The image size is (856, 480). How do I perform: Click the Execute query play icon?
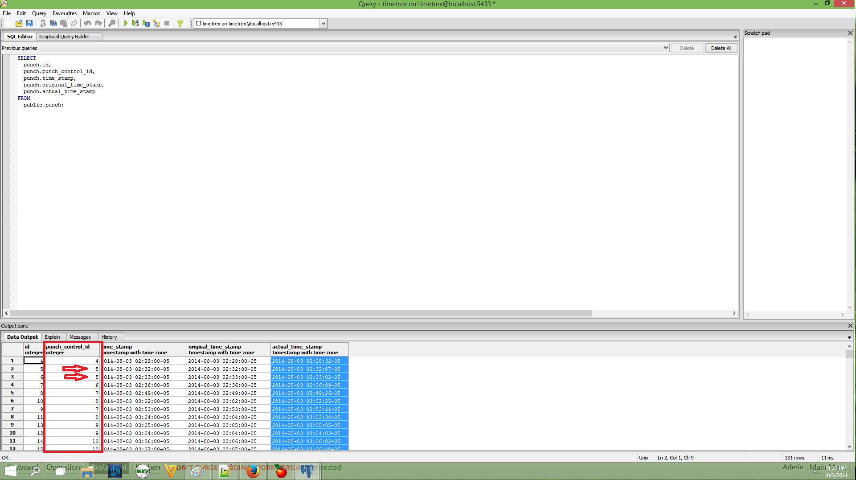click(x=125, y=23)
